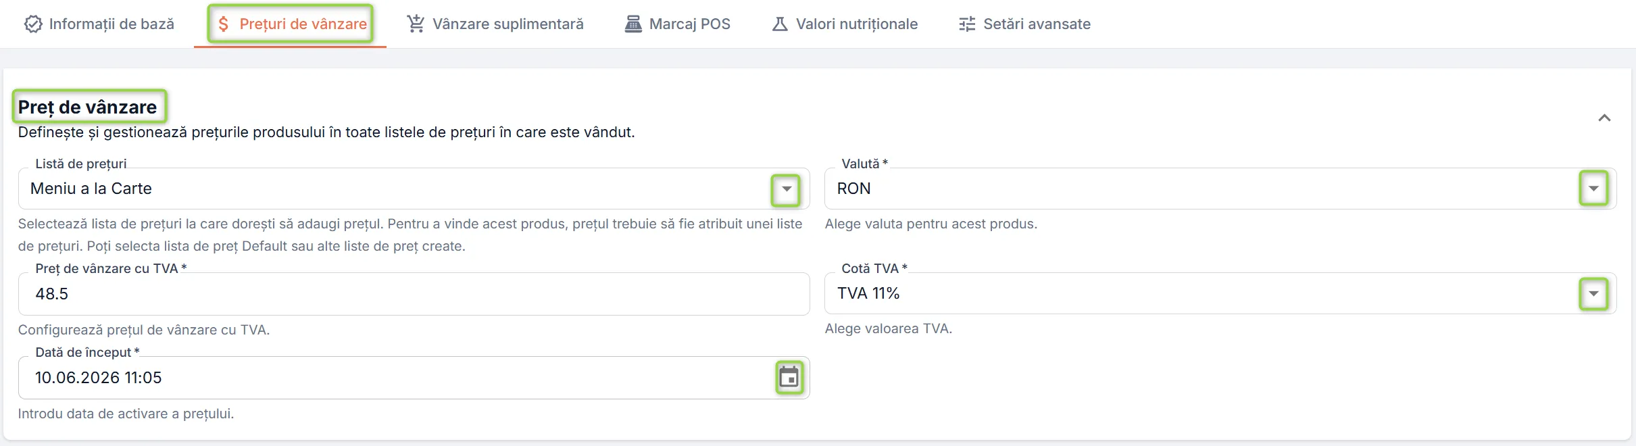Click the help text starting 'Selectează lista de prețuri'
The width and height of the screenshot is (1636, 446).
click(x=410, y=235)
